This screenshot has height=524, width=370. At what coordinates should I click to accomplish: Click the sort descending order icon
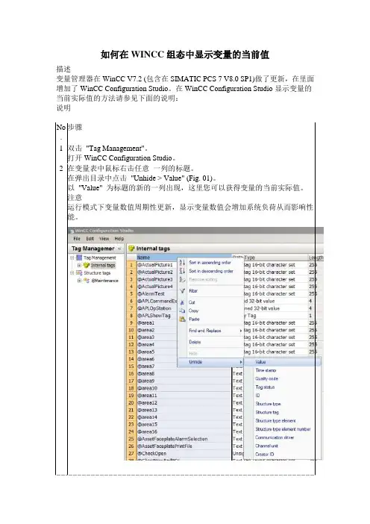pos(182,271)
